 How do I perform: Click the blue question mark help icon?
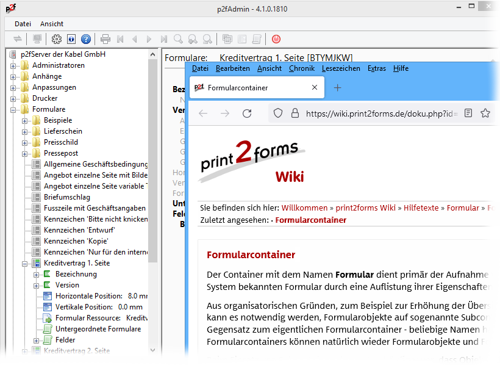(x=86, y=39)
